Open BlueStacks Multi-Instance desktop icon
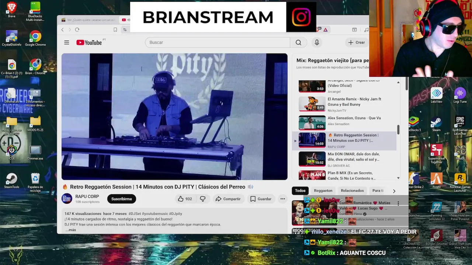This screenshot has width=472, height=265. [x=35, y=11]
